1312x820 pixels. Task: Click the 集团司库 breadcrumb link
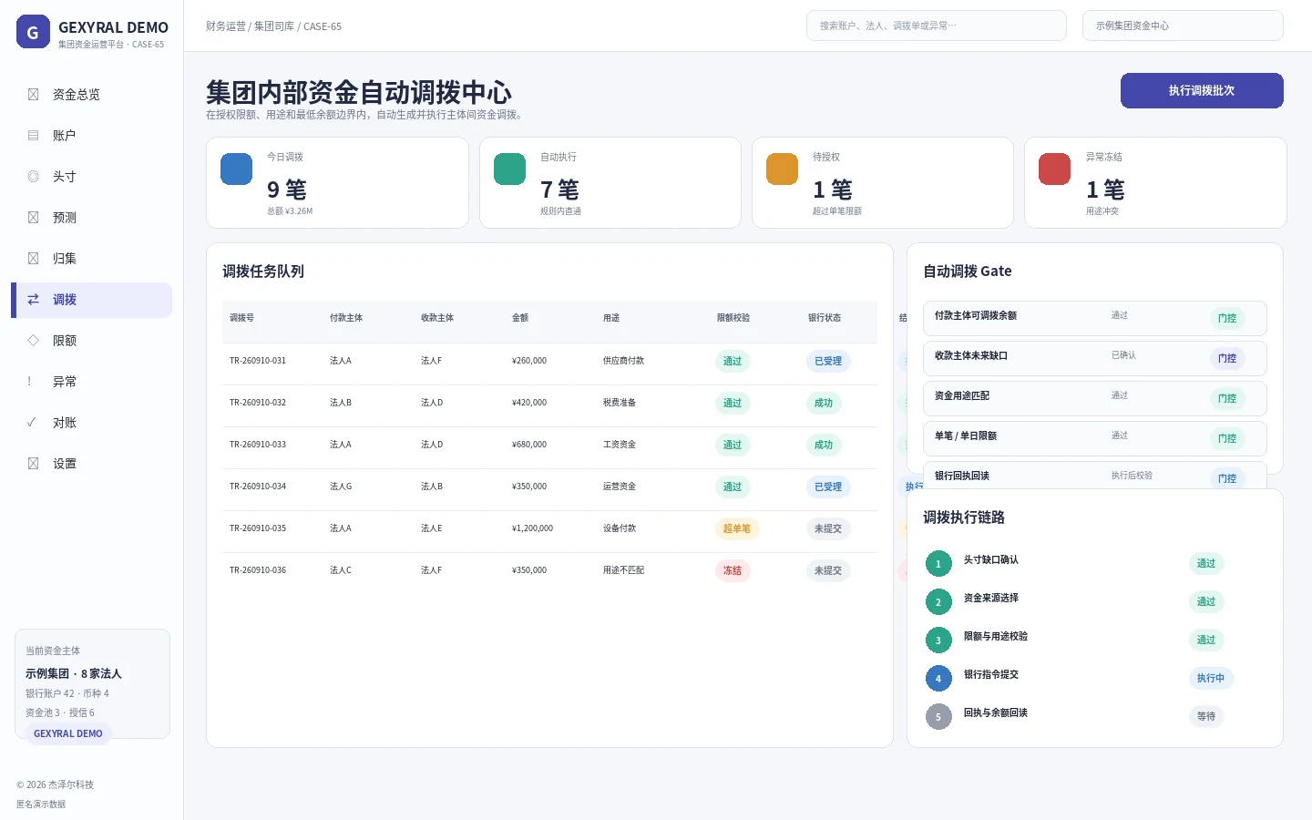click(x=274, y=26)
